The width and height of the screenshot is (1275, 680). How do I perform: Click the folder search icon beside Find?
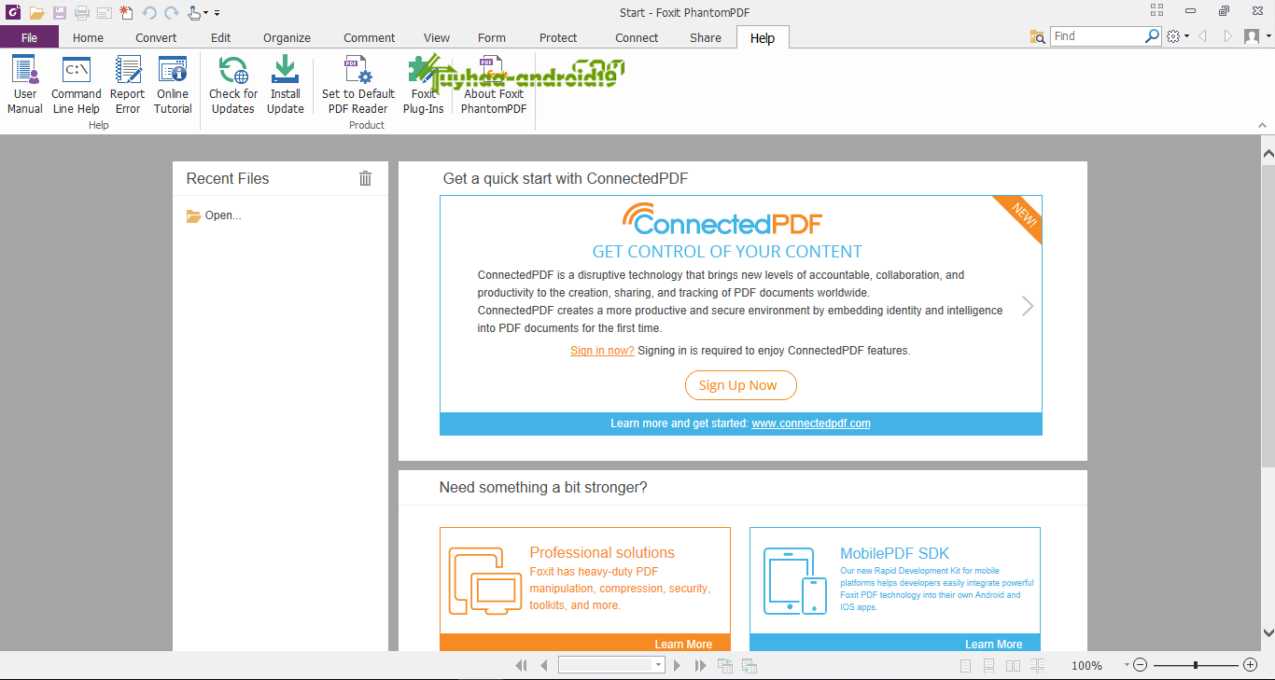coord(1037,36)
